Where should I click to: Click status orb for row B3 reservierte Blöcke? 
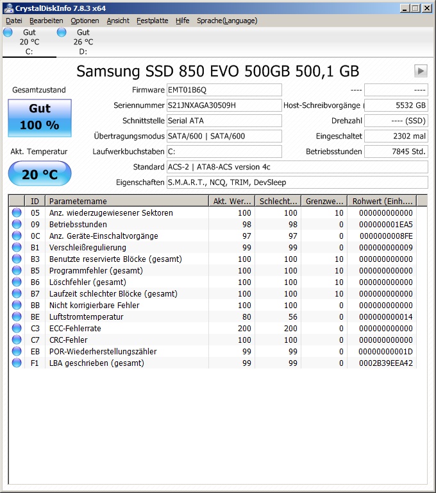coord(17,259)
